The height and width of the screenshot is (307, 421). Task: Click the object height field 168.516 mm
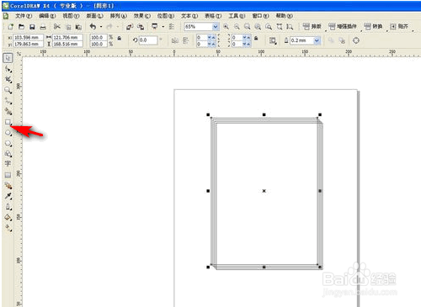[x=67, y=44]
